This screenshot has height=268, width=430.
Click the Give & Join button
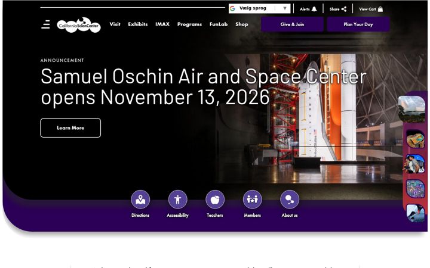pyautogui.click(x=292, y=24)
